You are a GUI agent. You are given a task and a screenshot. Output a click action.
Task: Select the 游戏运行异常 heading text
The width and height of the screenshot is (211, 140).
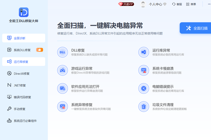tap(82, 69)
